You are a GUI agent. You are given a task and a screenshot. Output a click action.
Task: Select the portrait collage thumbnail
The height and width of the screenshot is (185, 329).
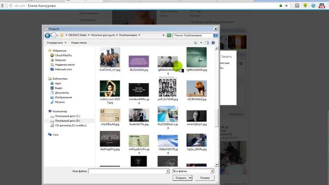pos(168,87)
